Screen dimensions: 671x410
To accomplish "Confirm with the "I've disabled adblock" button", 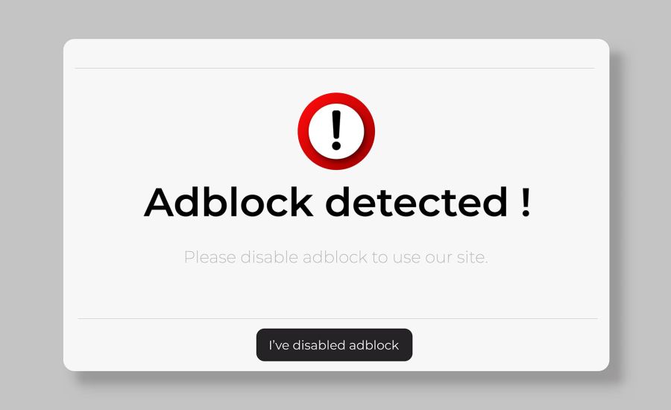I will point(334,345).
